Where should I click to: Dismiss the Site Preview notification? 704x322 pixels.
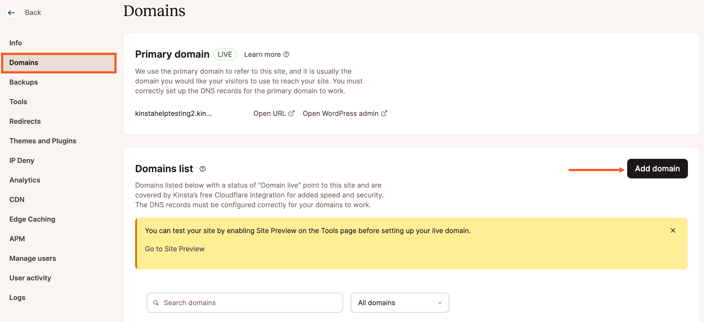[673, 231]
